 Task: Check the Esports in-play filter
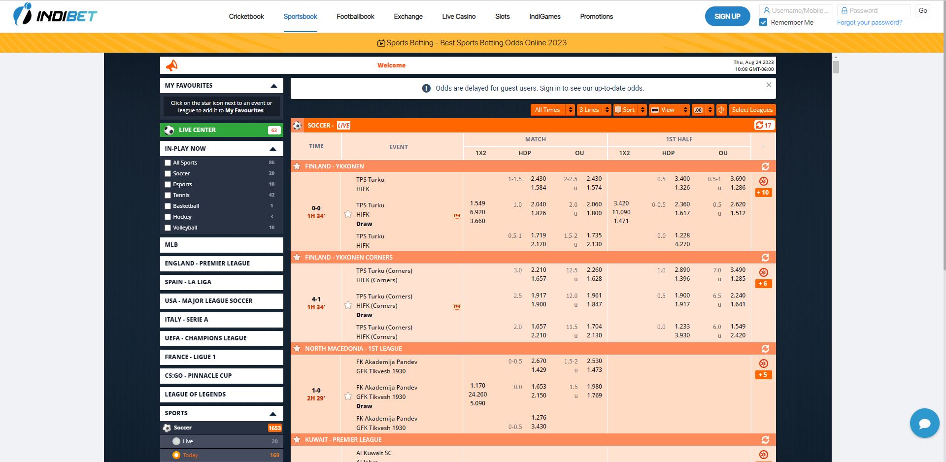tap(168, 184)
